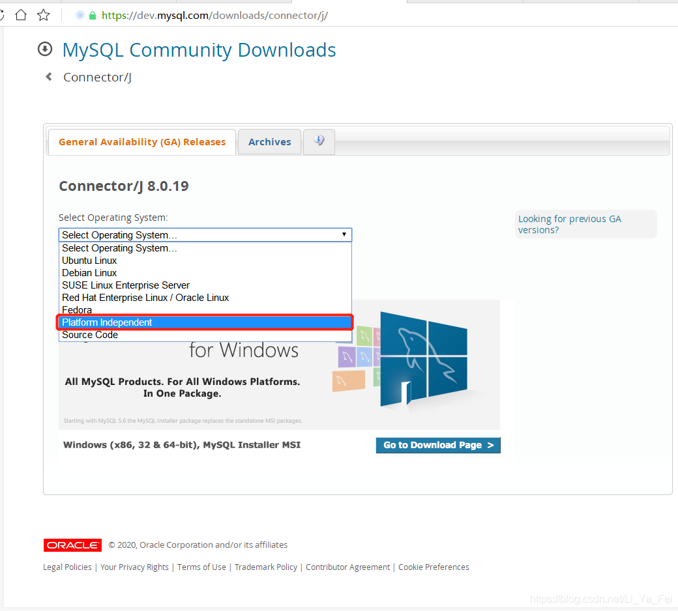Switch to General Availability (GA) Releases tab
The width and height of the screenshot is (678, 611).
142,142
